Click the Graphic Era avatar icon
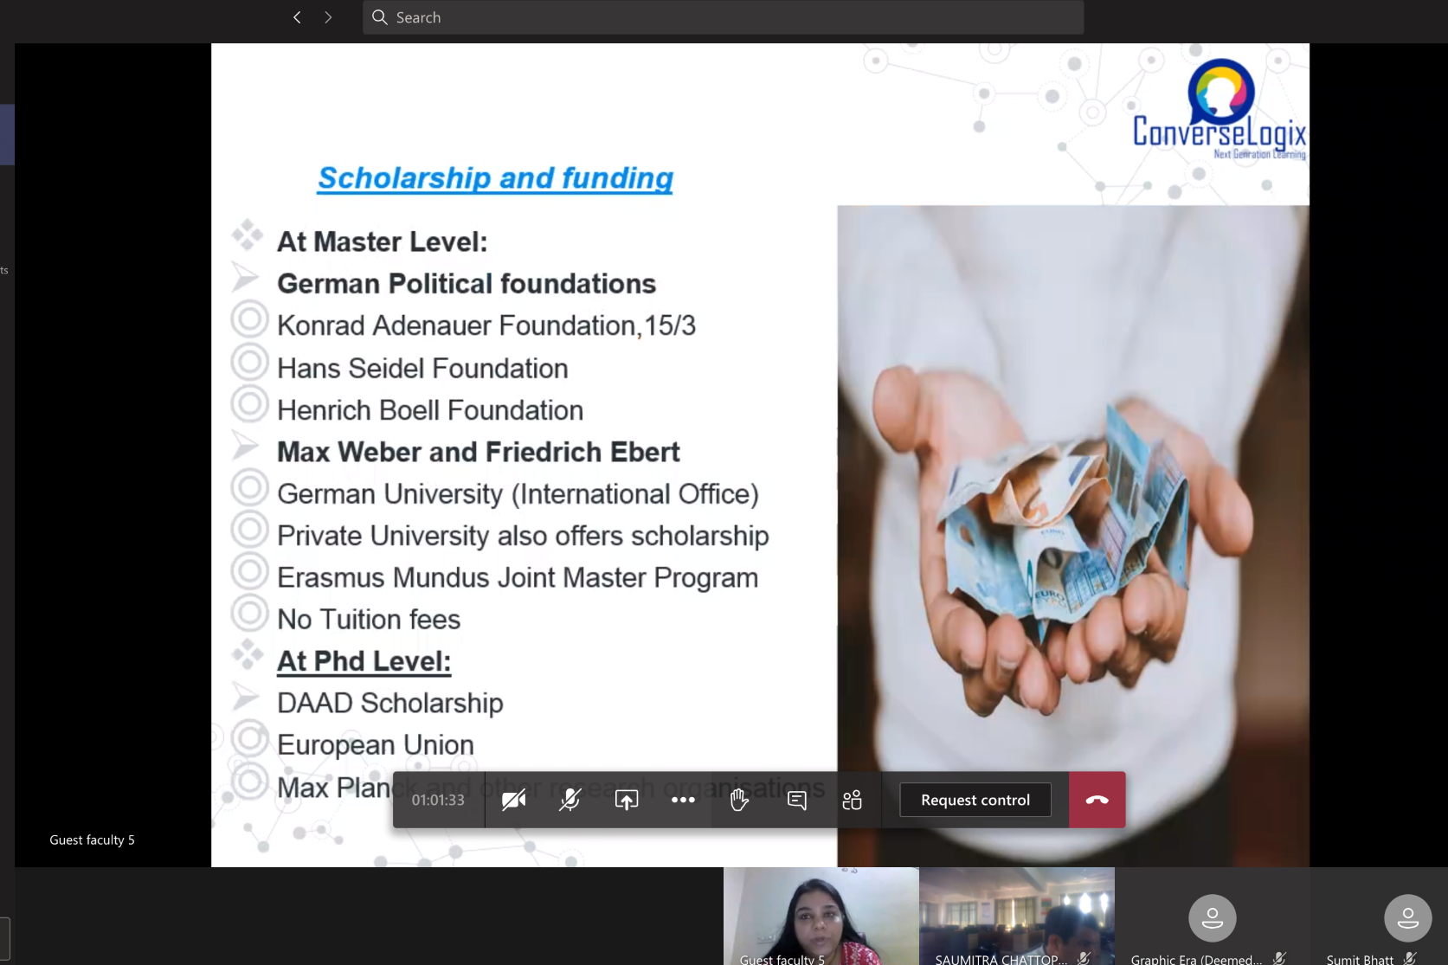Screen dimensions: 1448x965 1212,918
